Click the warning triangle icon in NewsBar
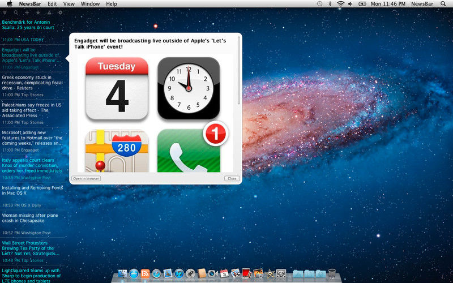This screenshot has height=283, width=453. [x=49, y=12]
